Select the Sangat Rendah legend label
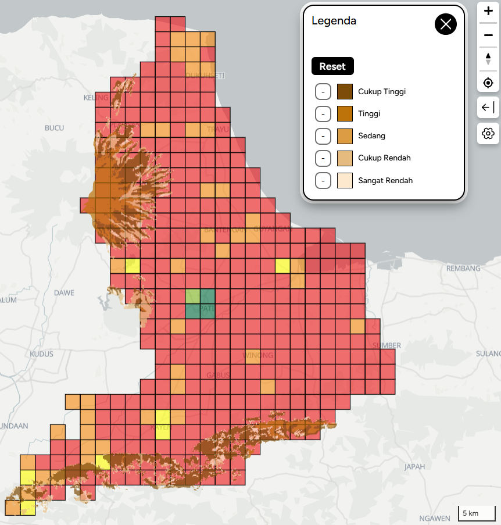Viewport: 501px width, 525px height. pyautogui.click(x=385, y=181)
